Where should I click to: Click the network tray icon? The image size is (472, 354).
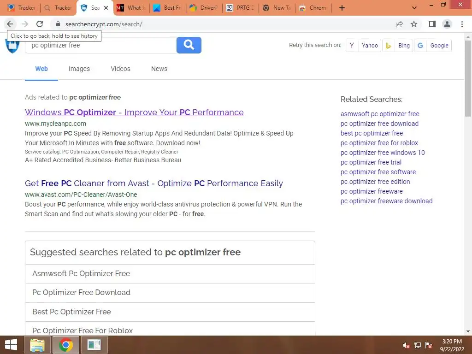[418, 345]
